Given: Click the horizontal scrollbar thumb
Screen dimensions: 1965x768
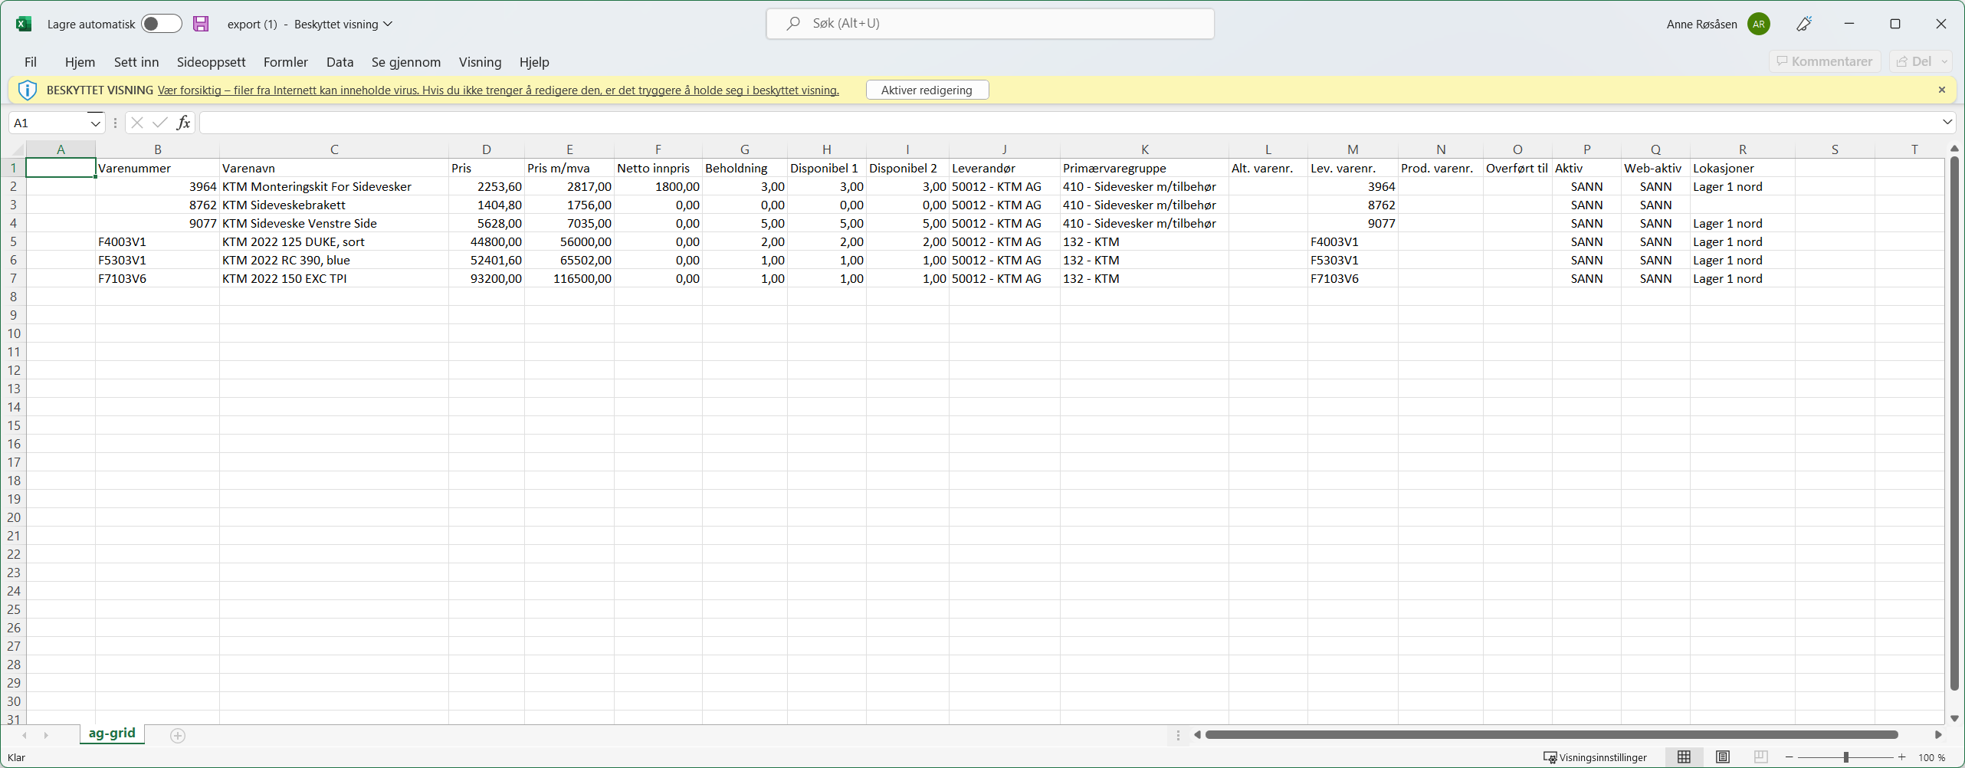Looking at the screenshot, I should tap(1551, 735).
